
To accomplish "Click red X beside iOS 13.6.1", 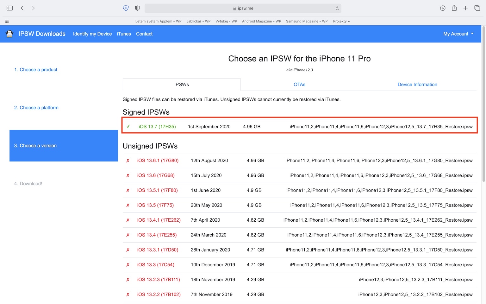I will [x=128, y=161].
